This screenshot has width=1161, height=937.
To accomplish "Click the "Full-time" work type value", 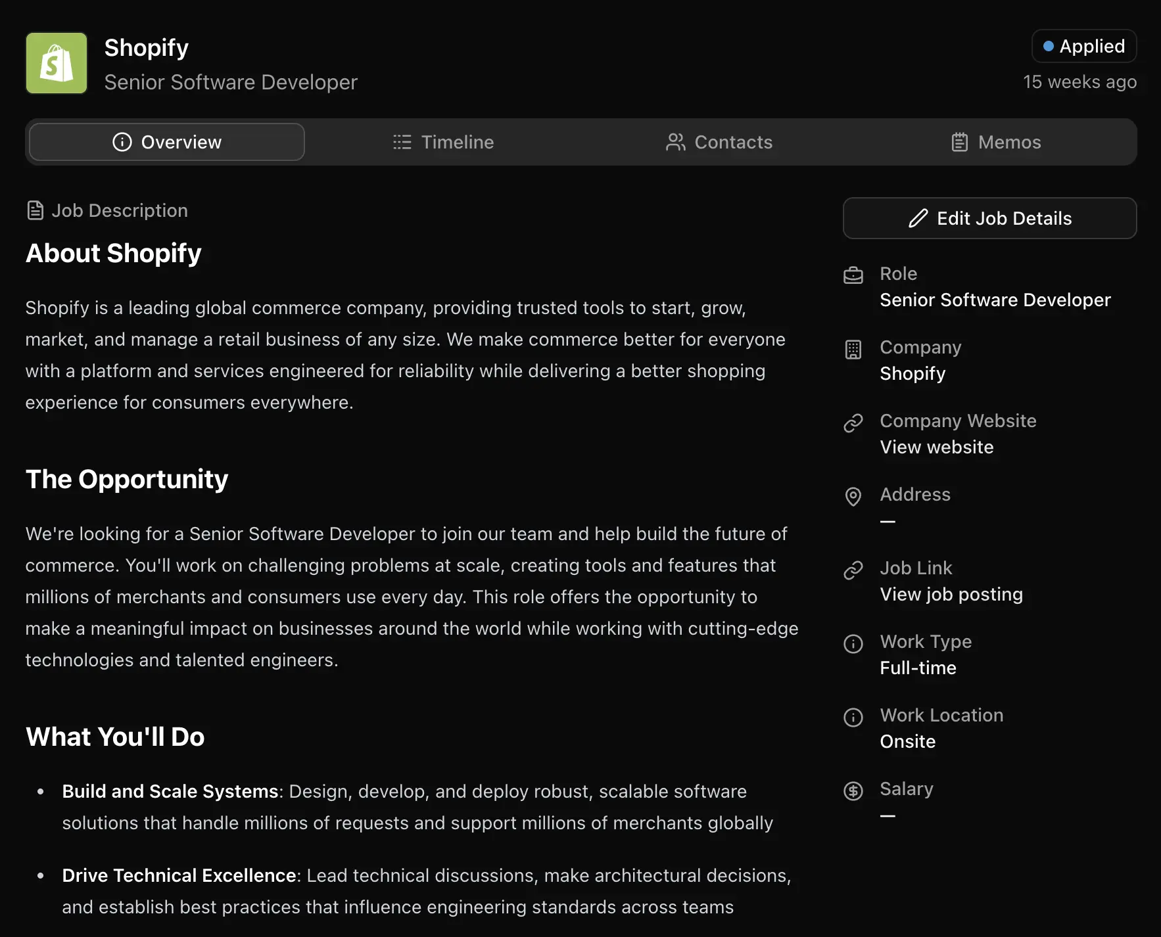I will [x=918, y=668].
